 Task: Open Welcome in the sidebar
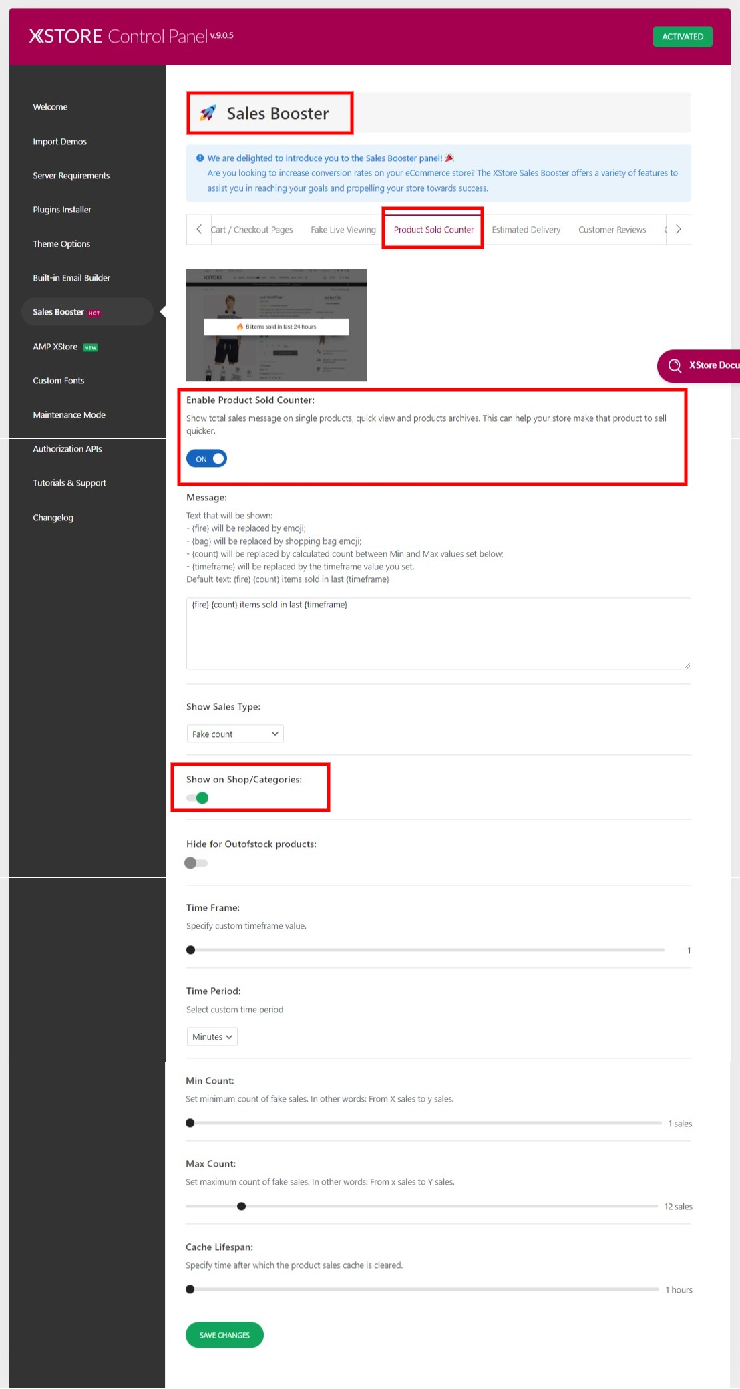click(x=50, y=107)
